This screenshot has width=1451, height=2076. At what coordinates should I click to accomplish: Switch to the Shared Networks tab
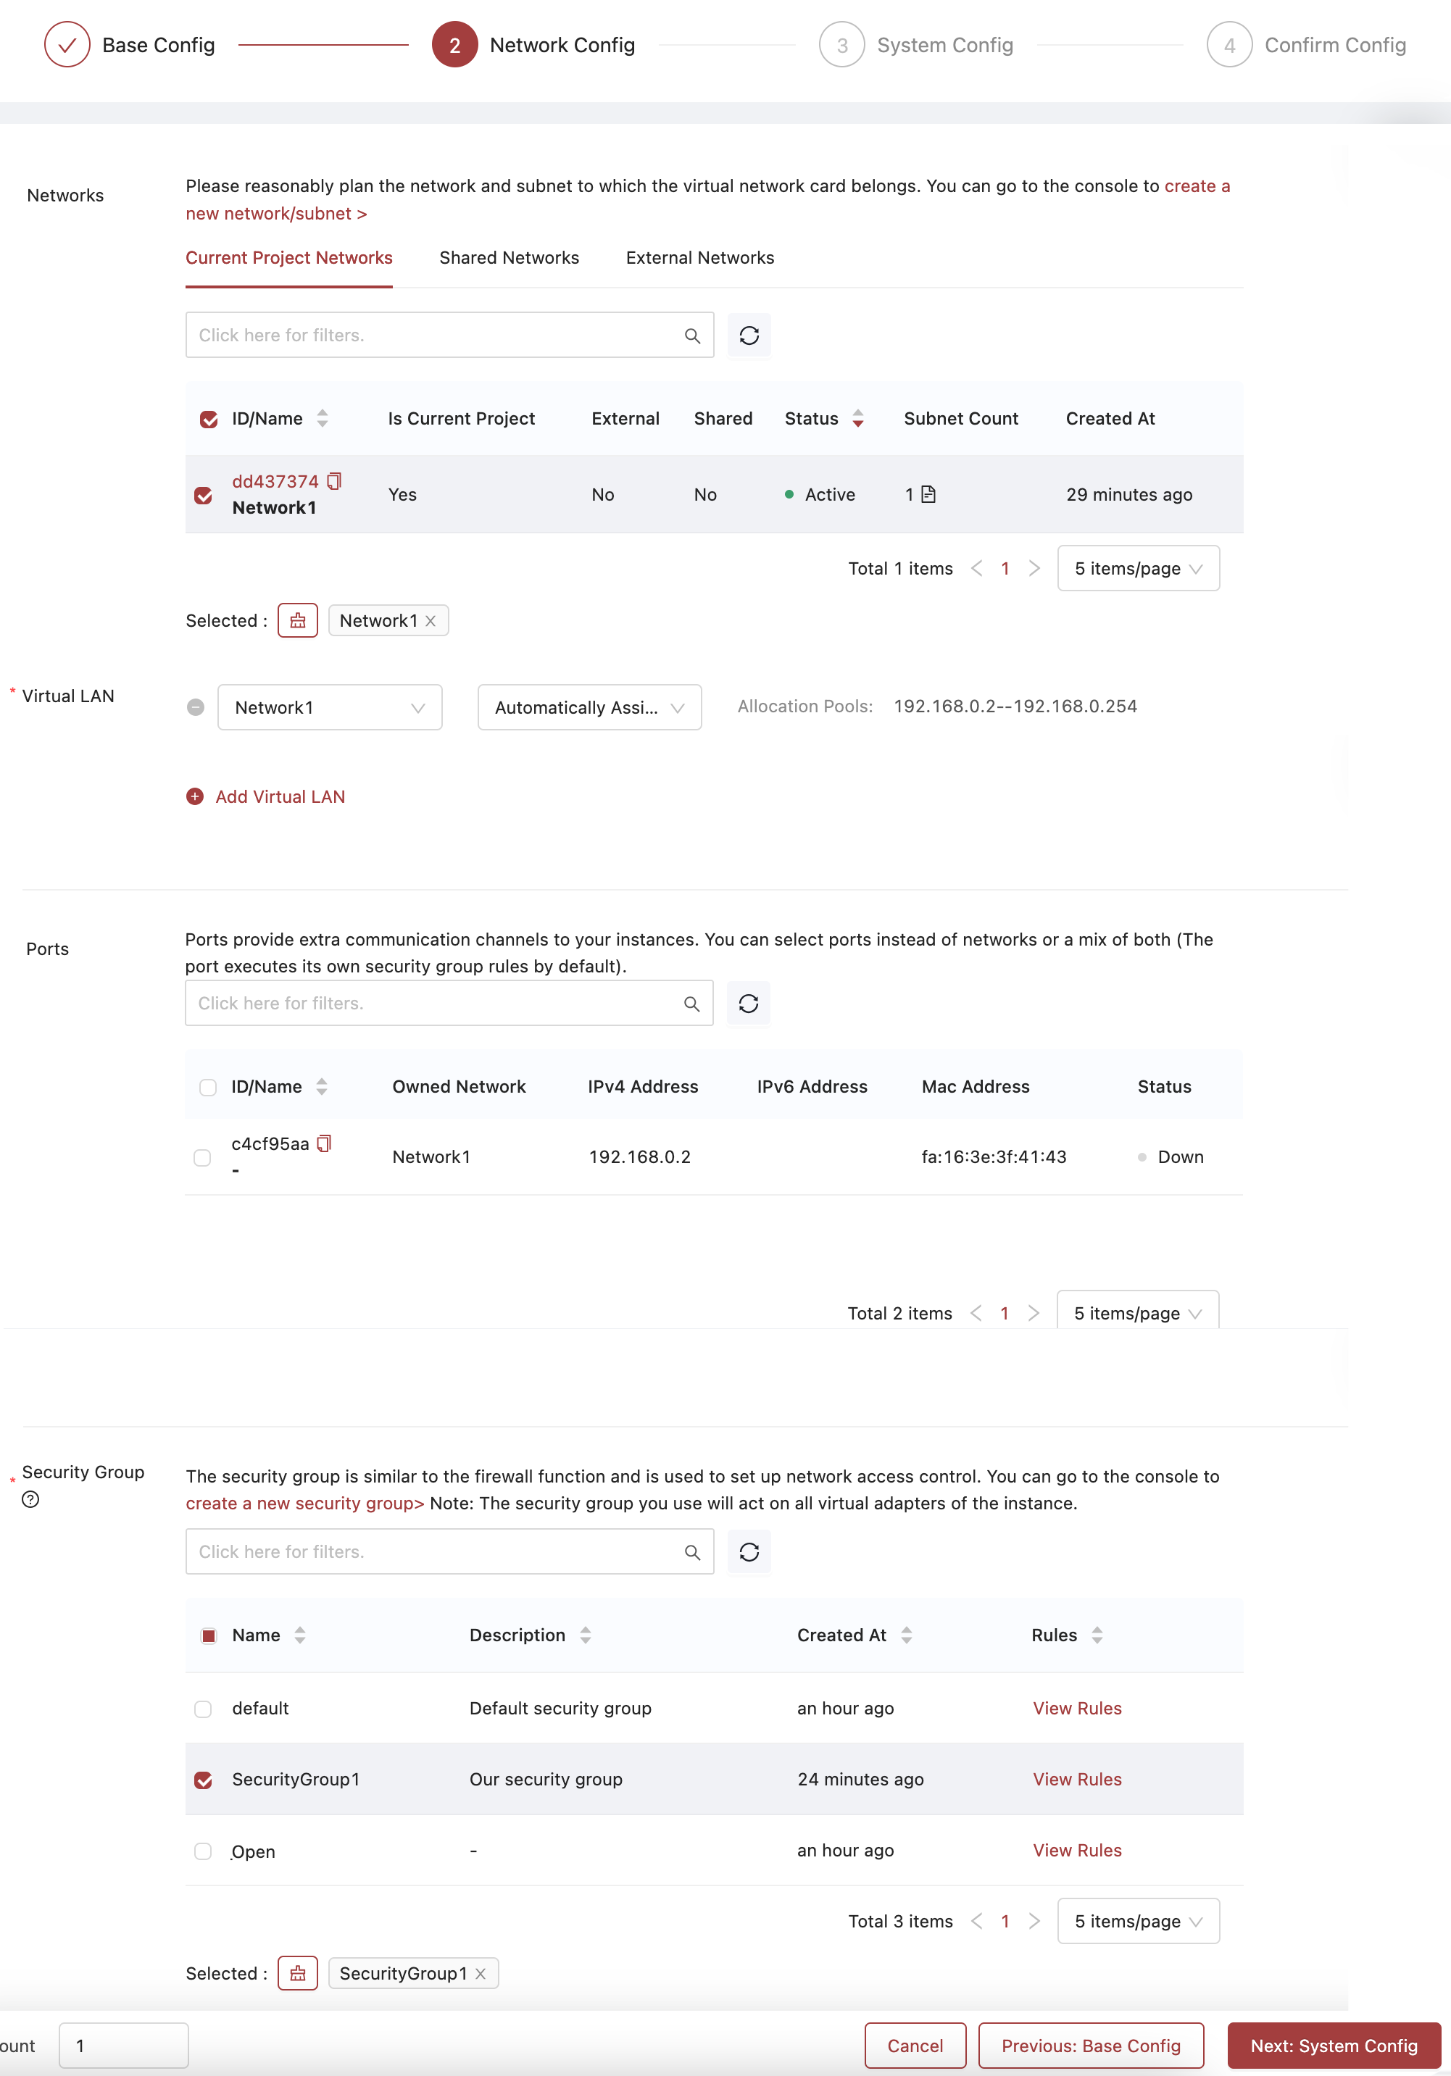click(x=508, y=258)
